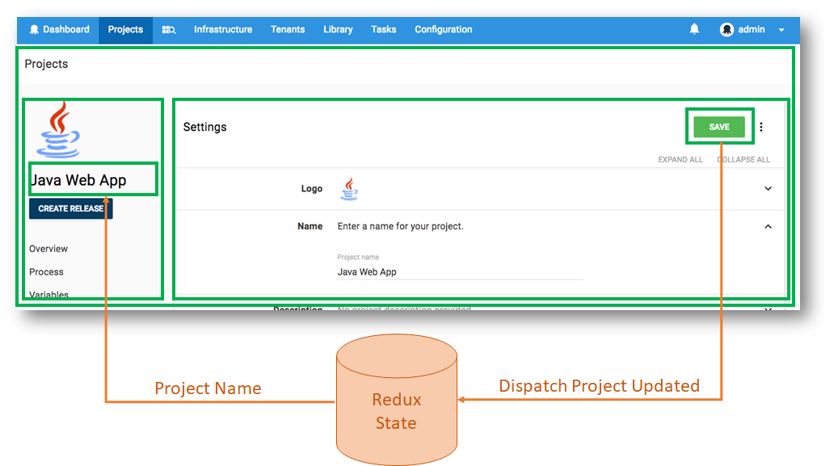Expand the Description section
834x466 pixels.
pos(767,307)
